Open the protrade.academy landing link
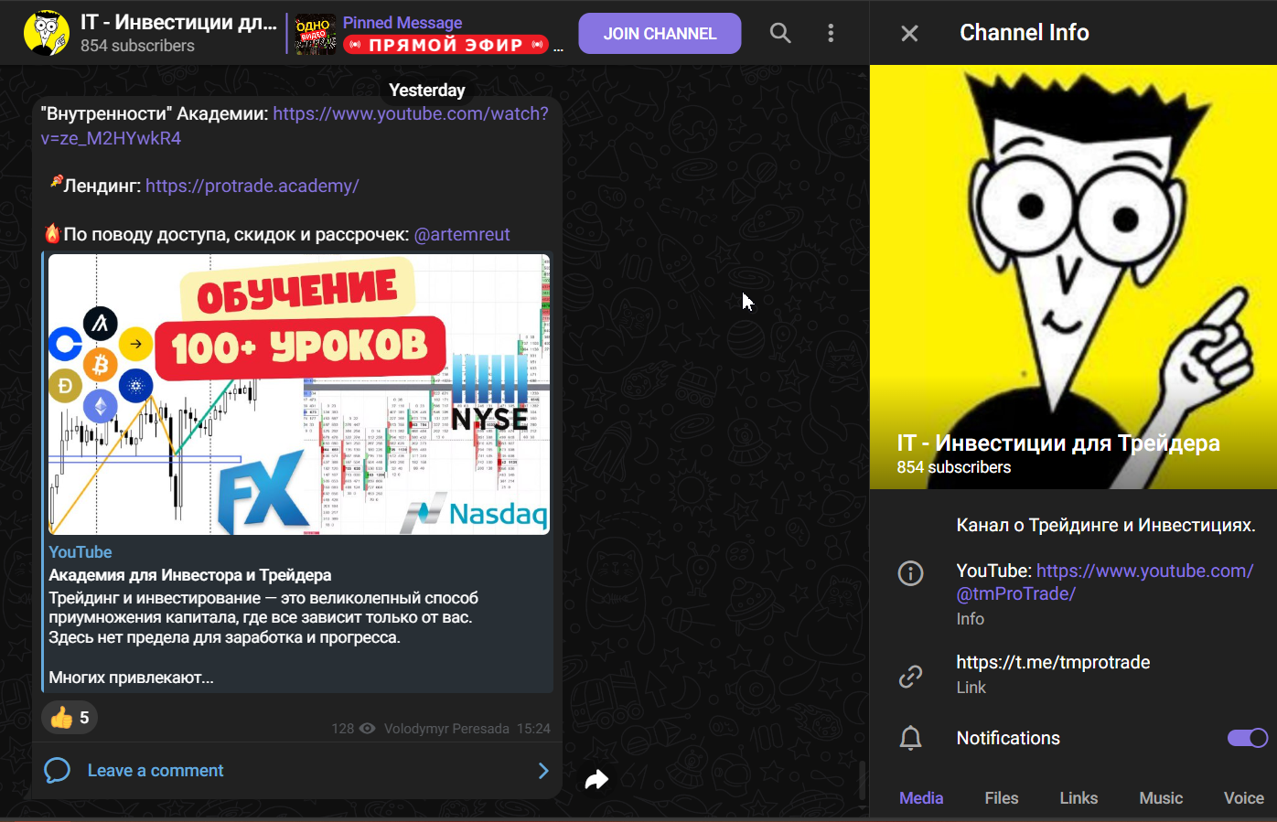The image size is (1277, 822). pos(252,186)
